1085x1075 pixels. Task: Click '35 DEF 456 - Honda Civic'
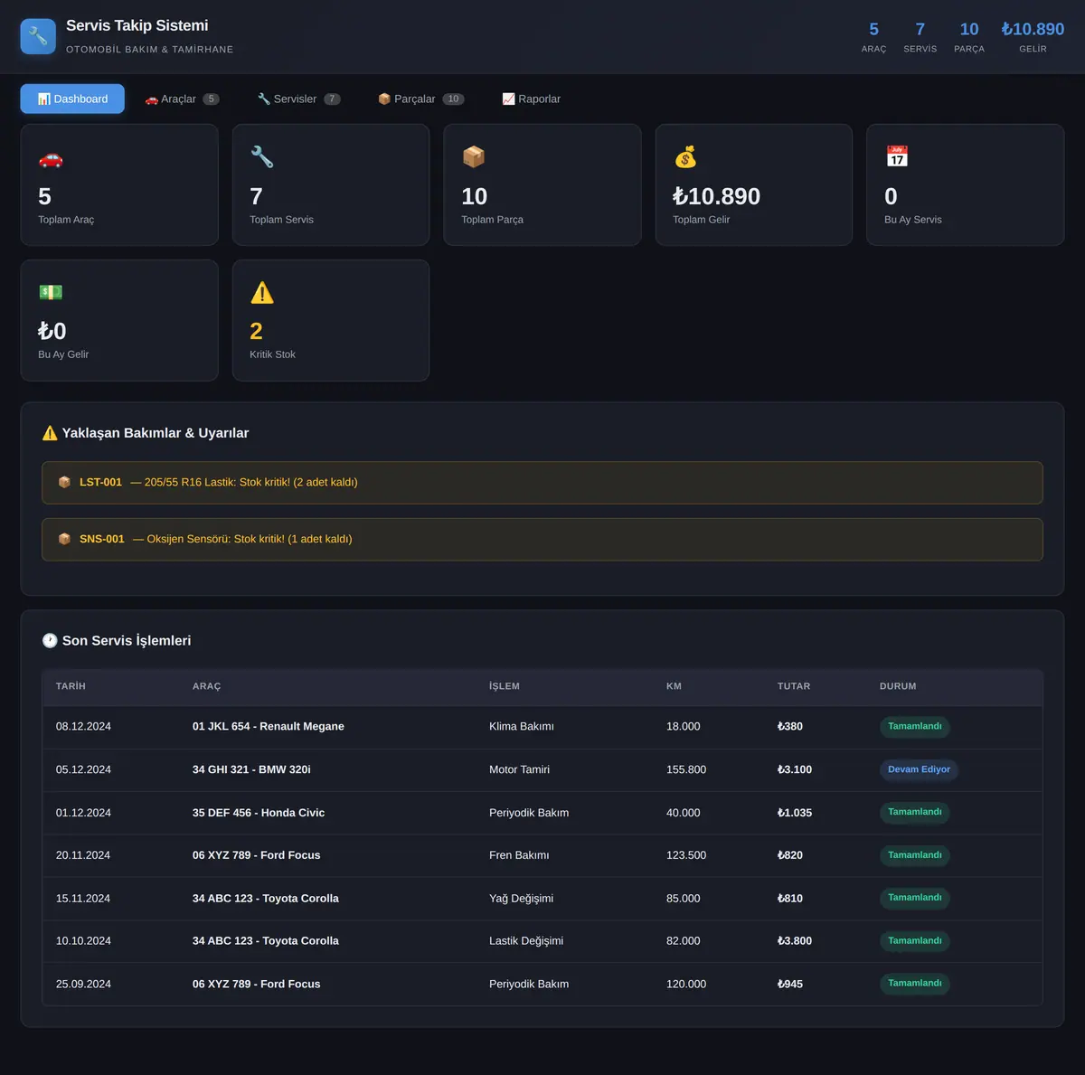[x=259, y=813]
